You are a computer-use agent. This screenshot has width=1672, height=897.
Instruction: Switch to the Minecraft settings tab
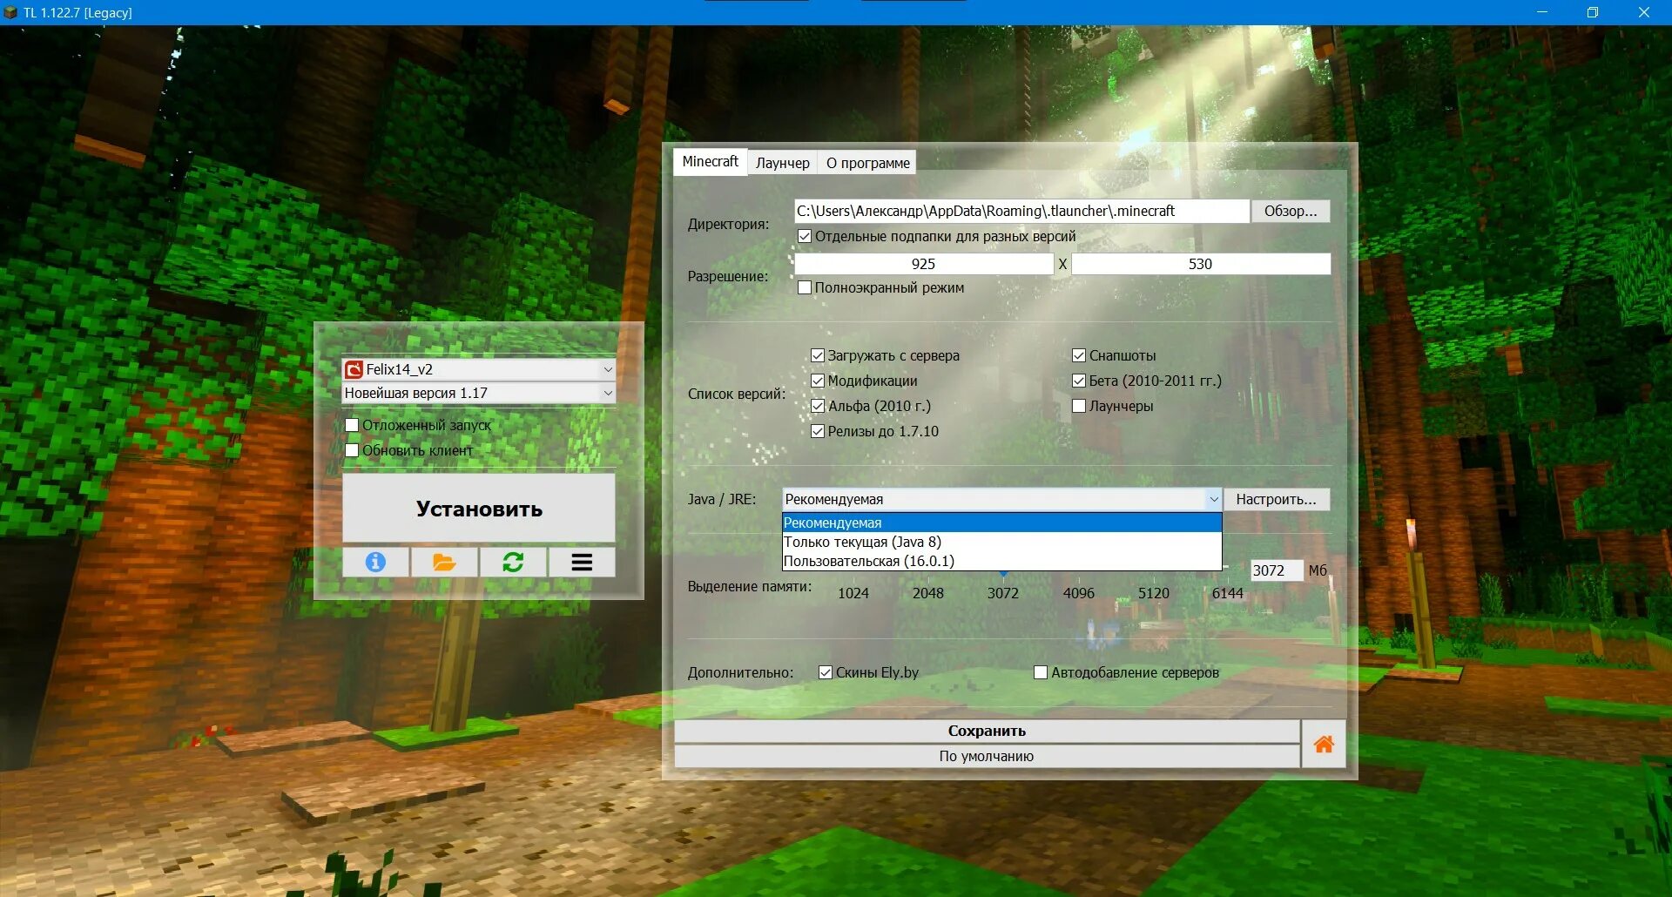coord(710,162)
